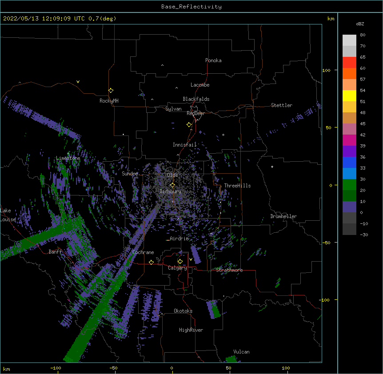Click the RockyMH label

coord(109,101)
